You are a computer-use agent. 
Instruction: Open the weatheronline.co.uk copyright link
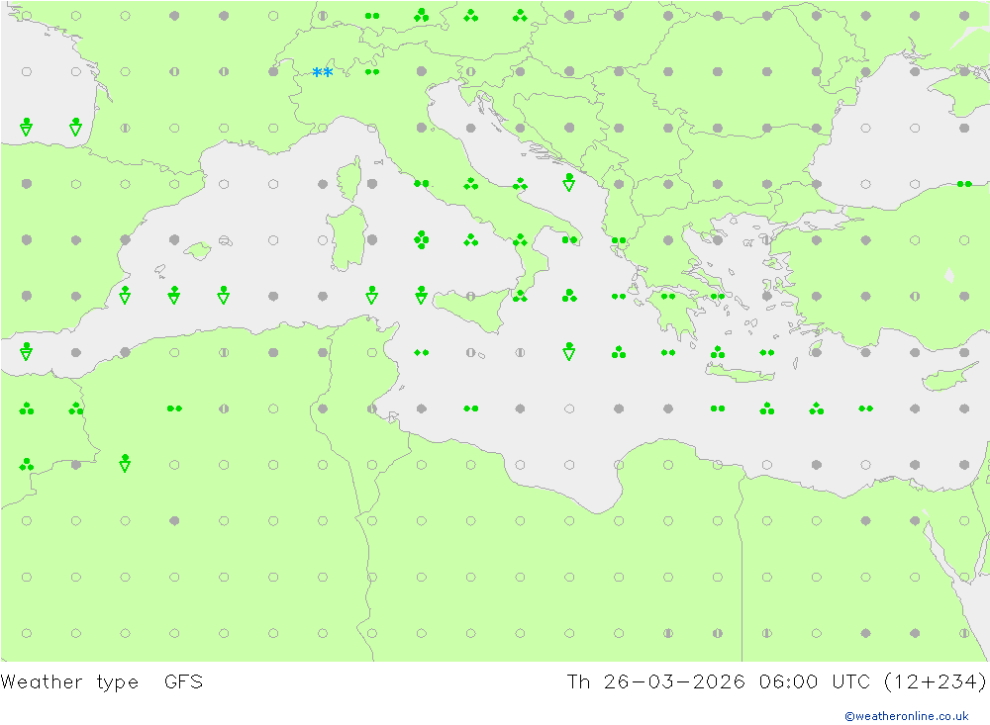(906, 716)
